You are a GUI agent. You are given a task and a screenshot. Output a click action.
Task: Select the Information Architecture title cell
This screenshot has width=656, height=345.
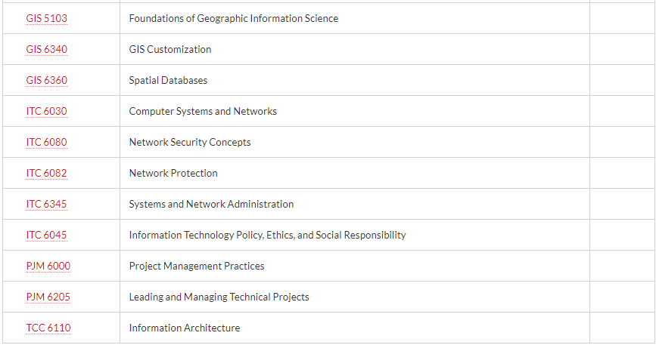(355, 328)
